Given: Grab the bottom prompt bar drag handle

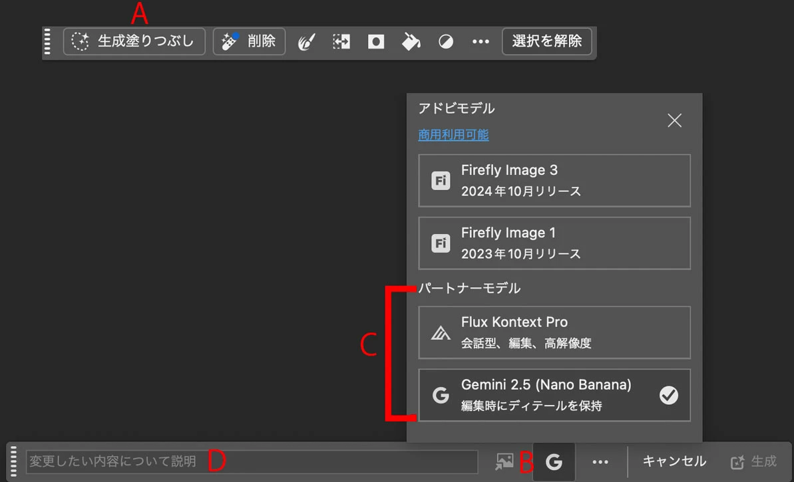Looking at the screenshot, I should click(x=14, y=461).
